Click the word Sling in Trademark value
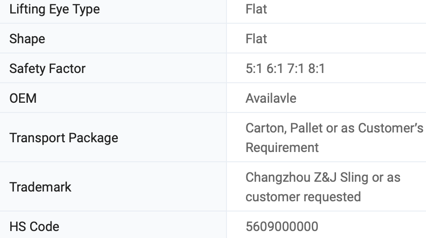This screenshot has height=238, width=426. 354,178
